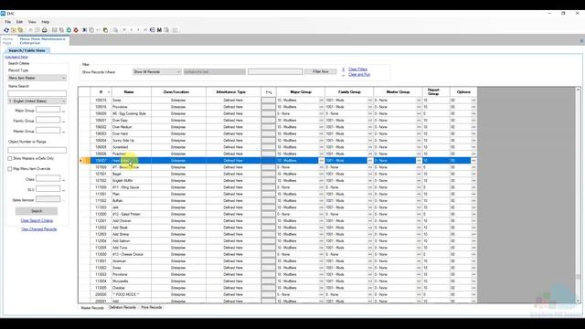Click the sort arrow in the # column header

click(109, 92)
